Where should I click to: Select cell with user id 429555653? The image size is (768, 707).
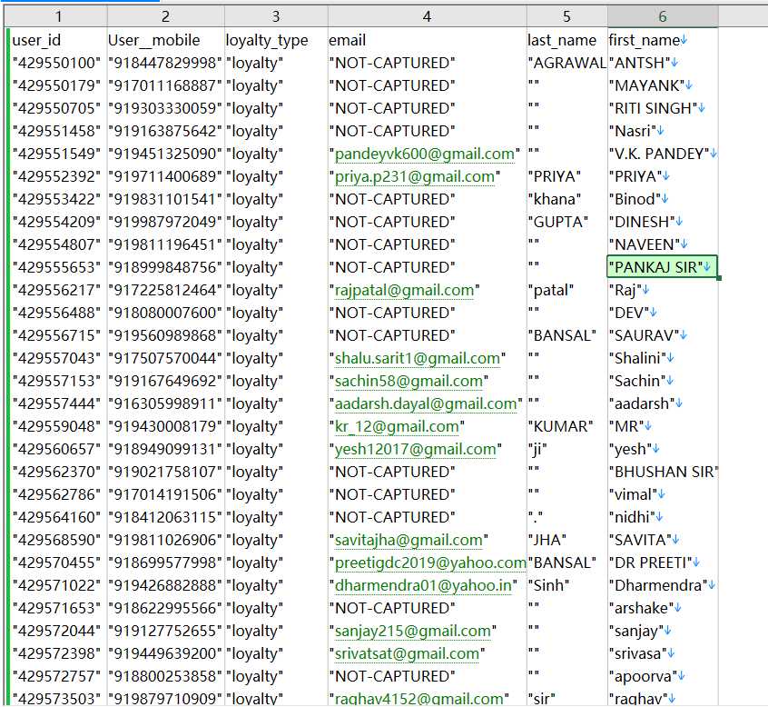58,267
